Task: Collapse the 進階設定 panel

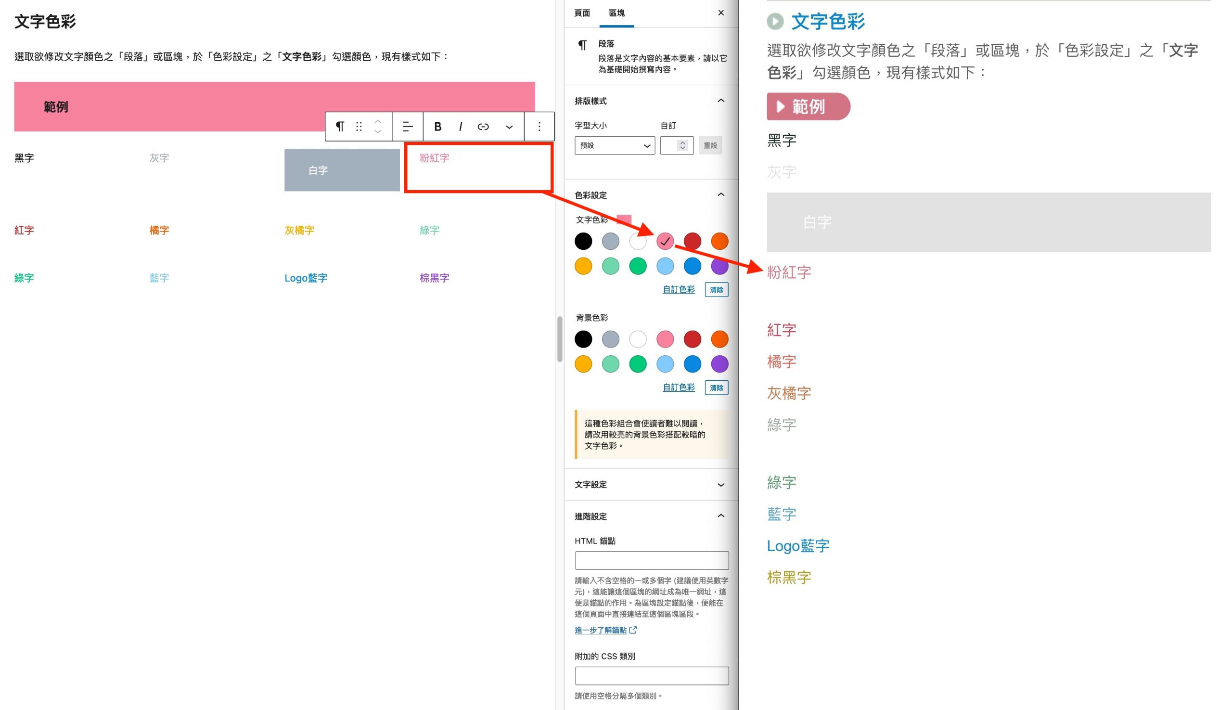Action: coord(721,516)
